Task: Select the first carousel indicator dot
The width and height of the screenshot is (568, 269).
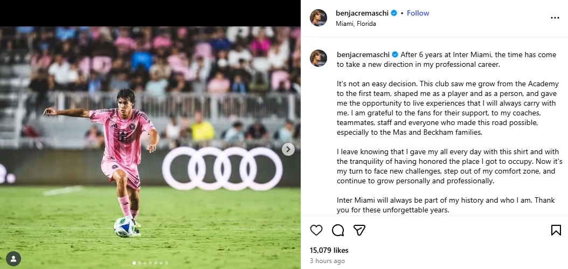Action: tap(134, 263)
